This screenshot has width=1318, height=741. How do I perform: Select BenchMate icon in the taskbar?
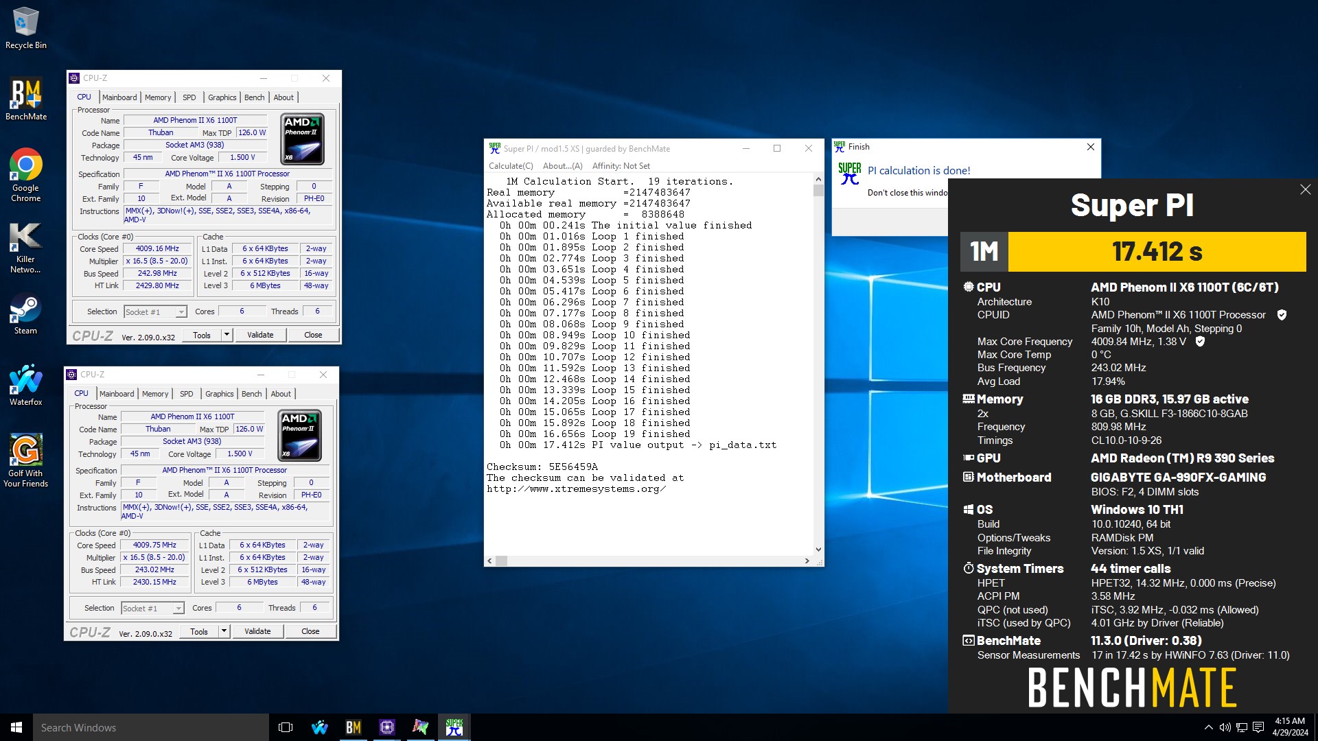coord(353,727)
